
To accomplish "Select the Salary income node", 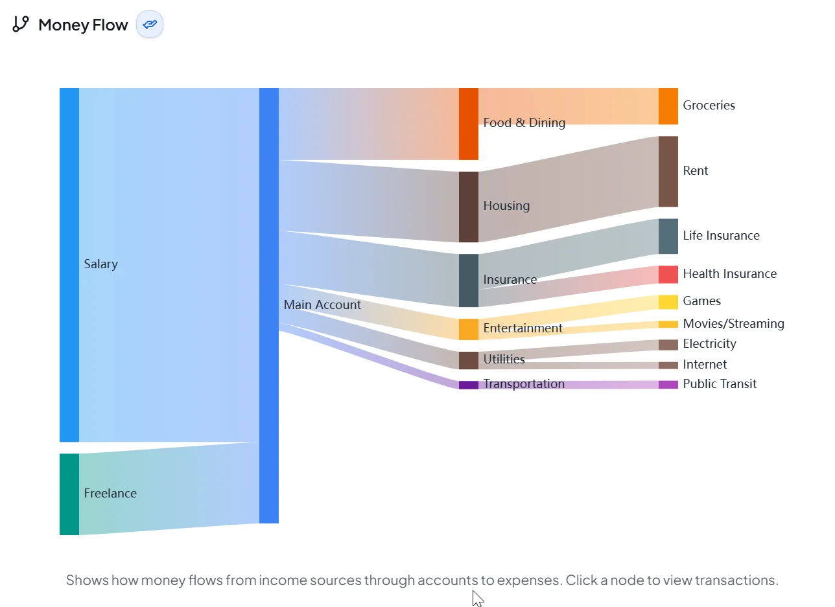I will (x=69, y=264).
